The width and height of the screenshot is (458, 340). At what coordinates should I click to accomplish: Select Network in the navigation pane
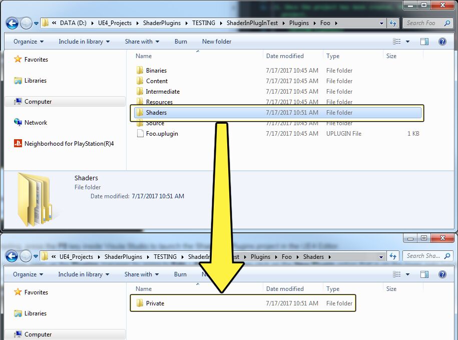coord(36,123)
